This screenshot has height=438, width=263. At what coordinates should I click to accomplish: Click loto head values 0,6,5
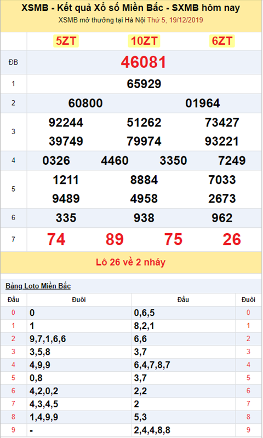(144, 313)
